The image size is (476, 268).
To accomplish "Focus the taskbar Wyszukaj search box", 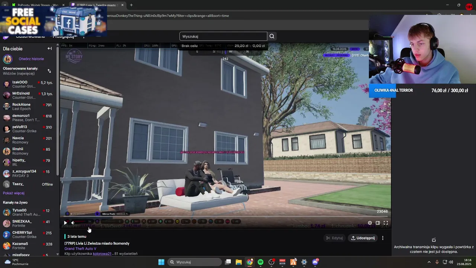I will tap(194, 262).
